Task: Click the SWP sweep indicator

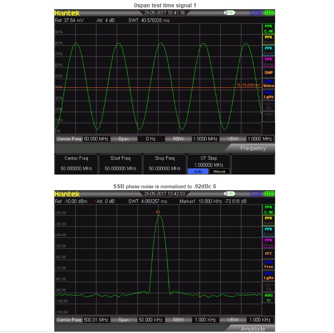Action: [x=268, y=73]
